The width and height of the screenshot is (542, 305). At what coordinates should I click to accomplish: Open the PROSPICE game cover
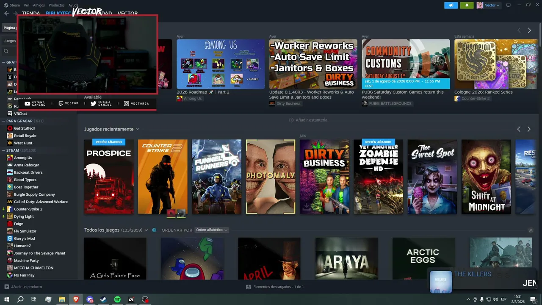(x=109, y=177)
